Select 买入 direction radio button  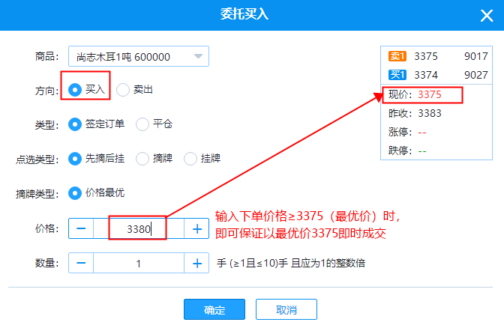(x=75, y=90)
